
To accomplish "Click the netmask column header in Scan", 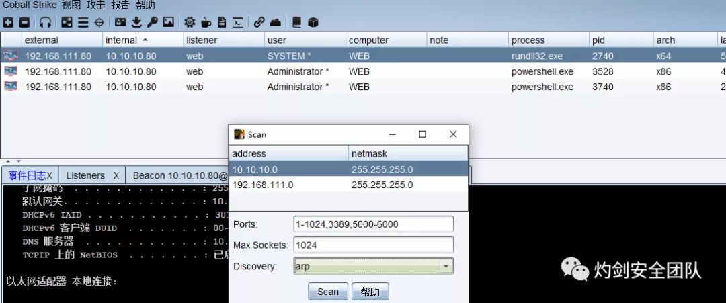I will pos(409,154).
